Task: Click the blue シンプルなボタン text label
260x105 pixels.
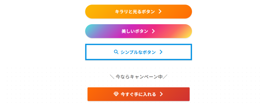Action: [x=138, y=52]
